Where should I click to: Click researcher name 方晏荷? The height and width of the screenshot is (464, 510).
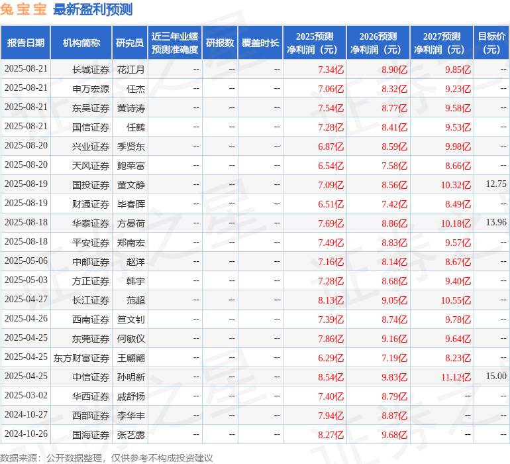pos(130,223)
